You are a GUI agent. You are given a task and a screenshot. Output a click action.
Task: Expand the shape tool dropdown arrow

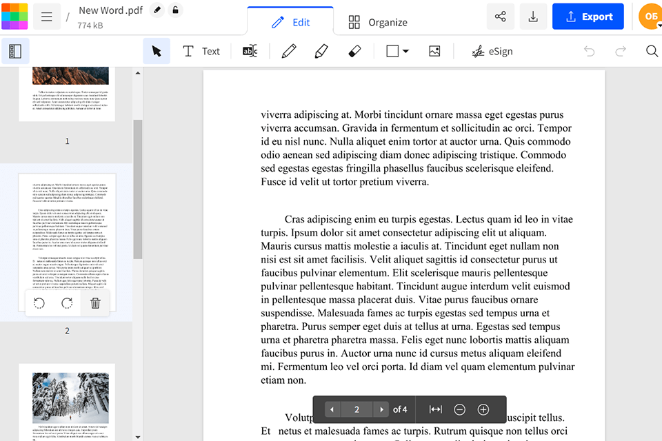point(405,52)
